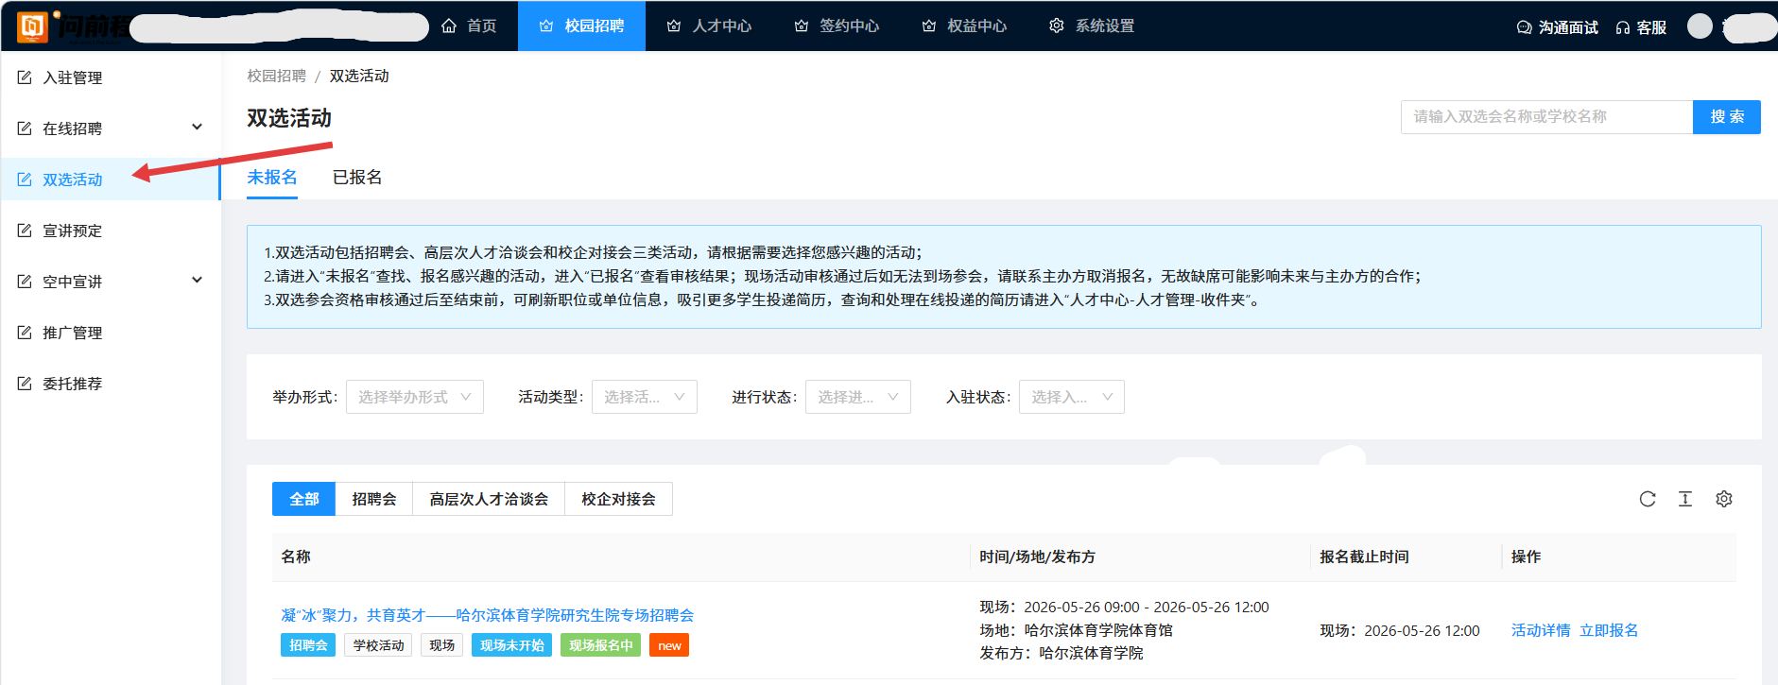Click 立即报名 for the listed event
This screenshot has width=1778, height=685.
click(1609, 630)
